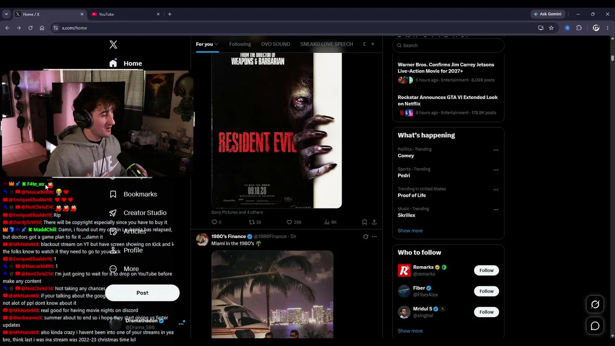Bookmark the Resident Evil post
Image resolution: width=615 pixels, height=346 pixels.
pos(365,222)
